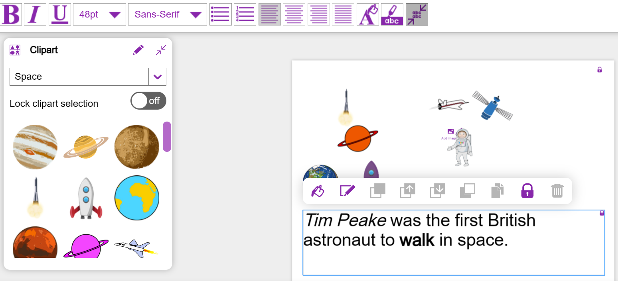Align text right
This screenshot has height=281, width=618.
[319, 14]
